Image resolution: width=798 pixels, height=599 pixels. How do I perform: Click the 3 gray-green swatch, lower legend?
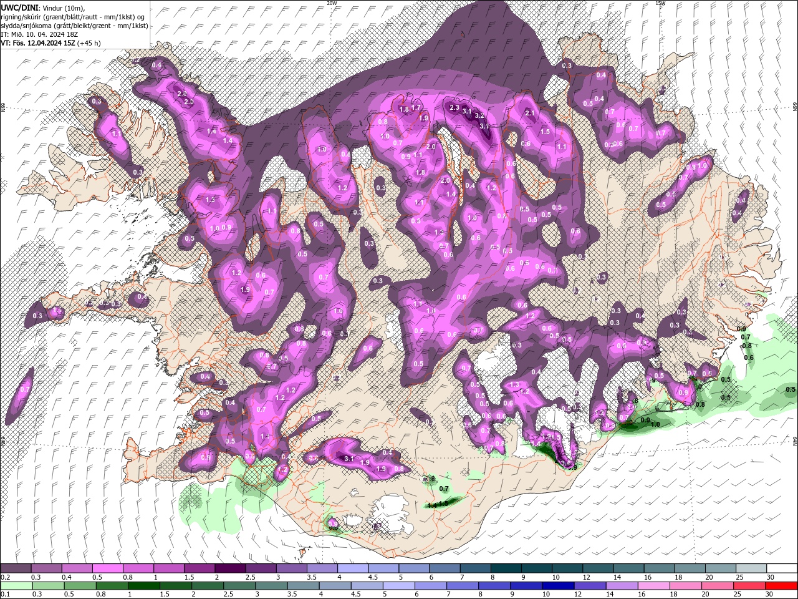click(x=271, y=586)
